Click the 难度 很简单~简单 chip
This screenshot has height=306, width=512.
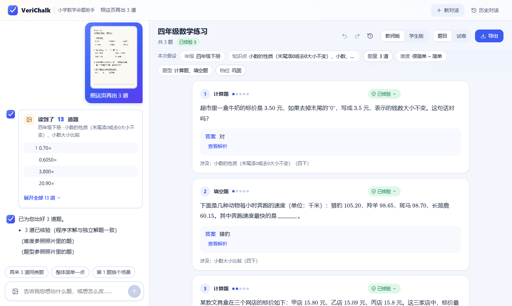(x=421, y=56)
